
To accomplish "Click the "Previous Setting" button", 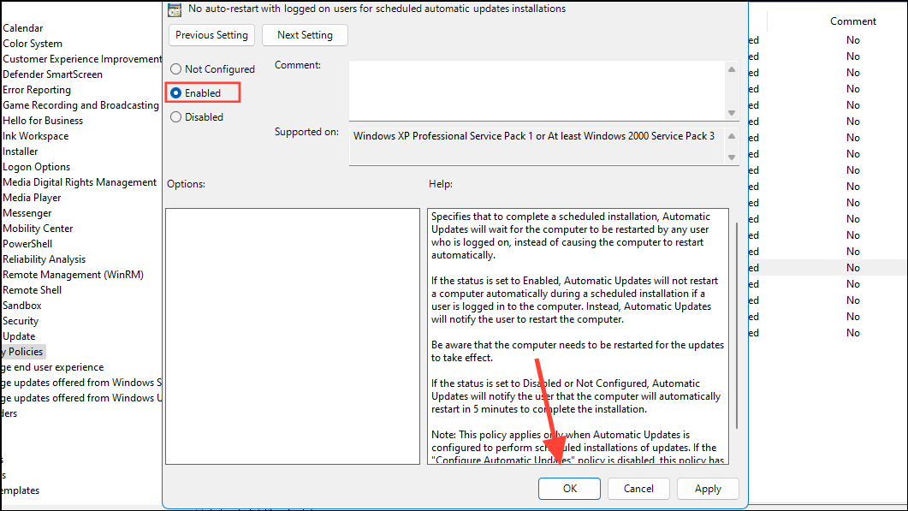I will [211, 35].
